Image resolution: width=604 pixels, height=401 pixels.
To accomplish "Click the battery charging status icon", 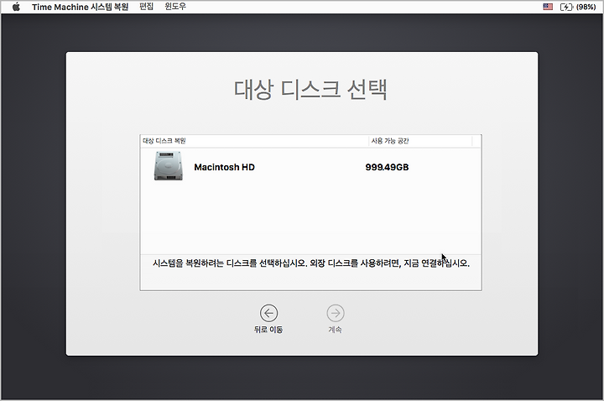I will tap(566, 7).
